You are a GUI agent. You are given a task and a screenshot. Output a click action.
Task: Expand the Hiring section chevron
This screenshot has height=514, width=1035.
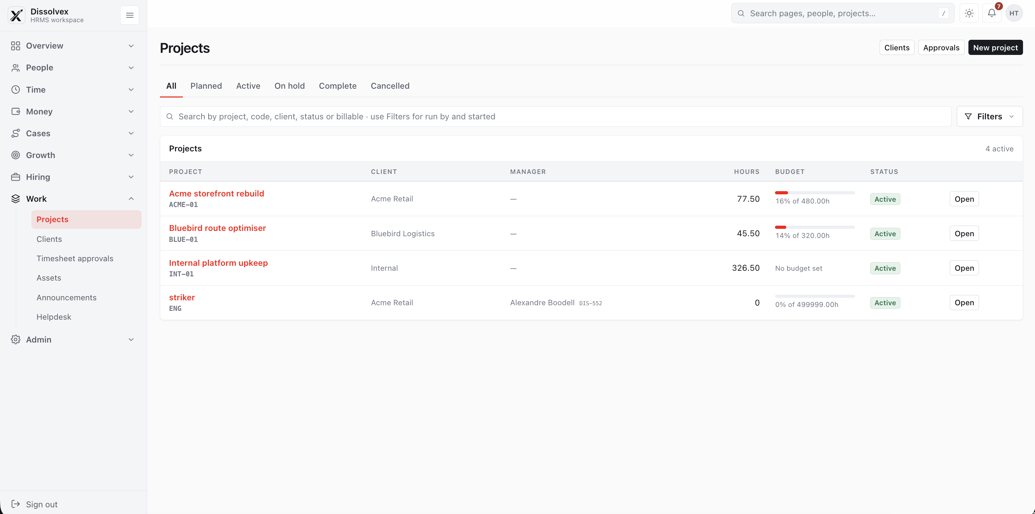(131, 177)
